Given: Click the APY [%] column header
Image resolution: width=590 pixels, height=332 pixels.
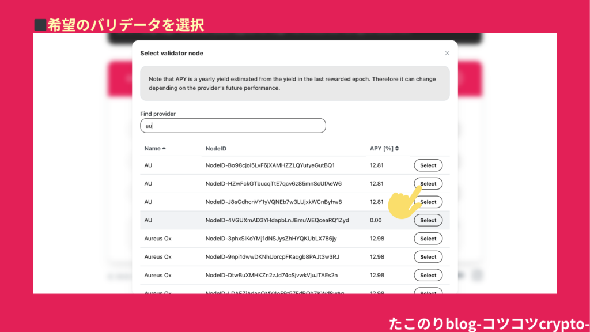Looking at the screenshot, I should tap(381, 148).
